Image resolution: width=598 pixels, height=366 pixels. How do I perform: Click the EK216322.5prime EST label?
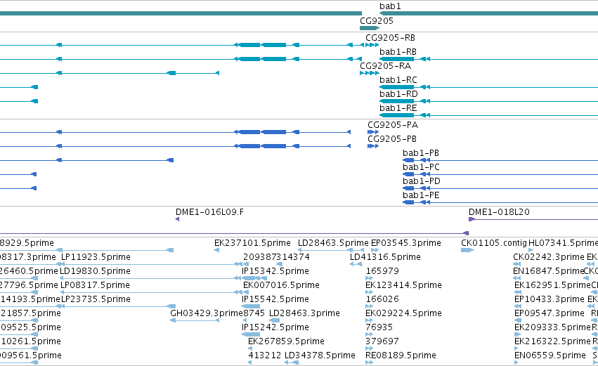coord(552,342)
